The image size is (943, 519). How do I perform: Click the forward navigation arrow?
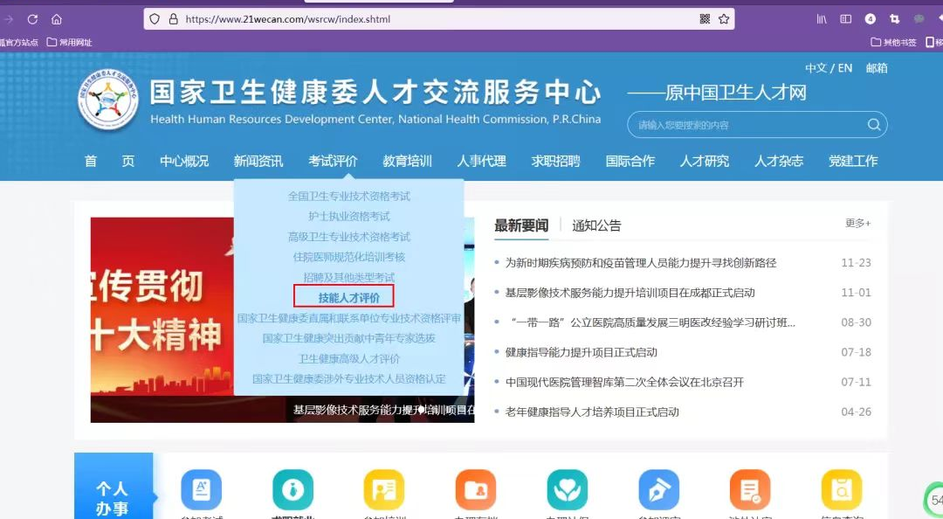[x=9, y=19]
